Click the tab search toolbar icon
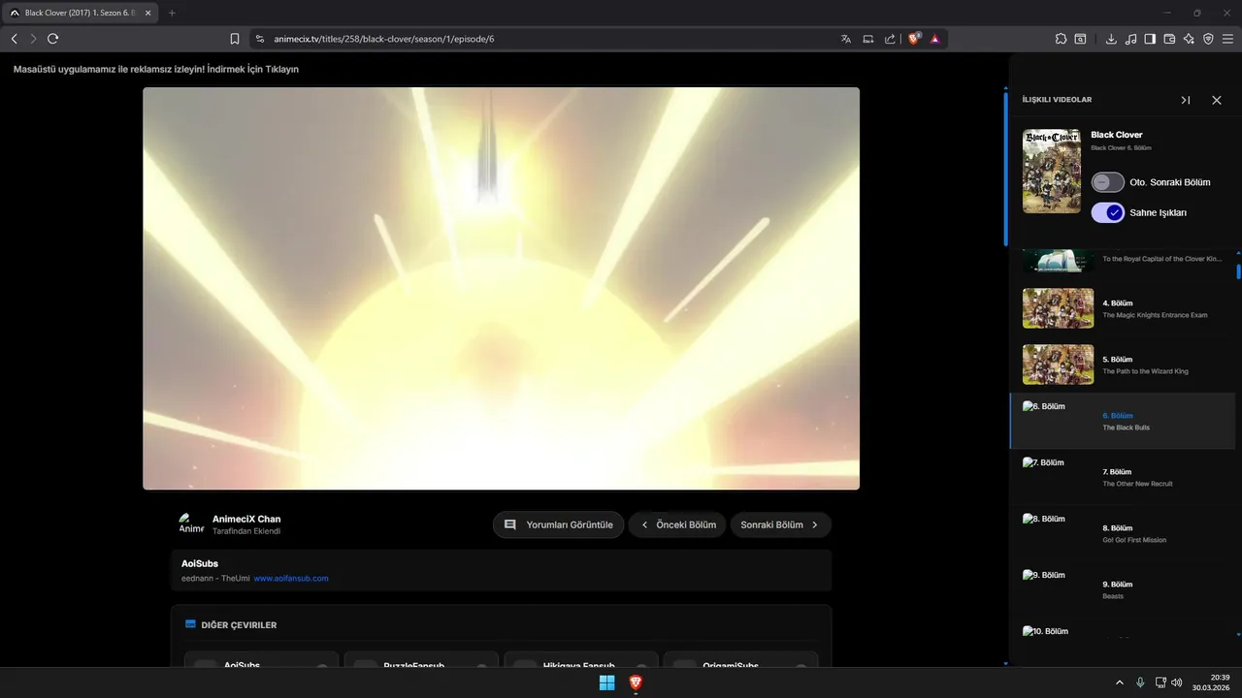Screen dimensions: 1242x698 (1081, 39)
